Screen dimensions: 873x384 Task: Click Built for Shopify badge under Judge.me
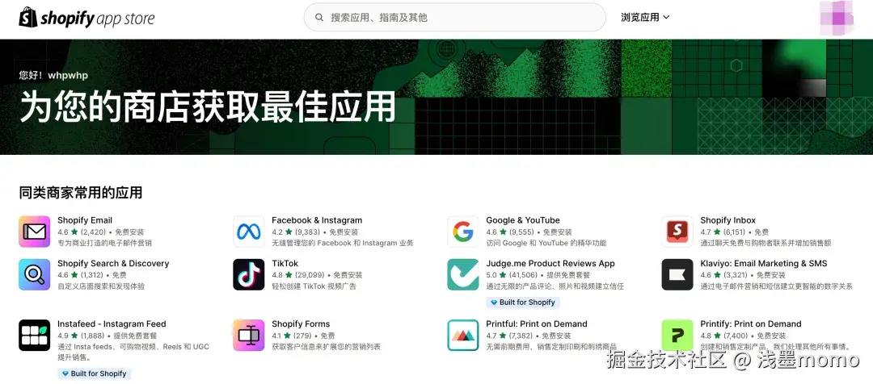[522, 303]
